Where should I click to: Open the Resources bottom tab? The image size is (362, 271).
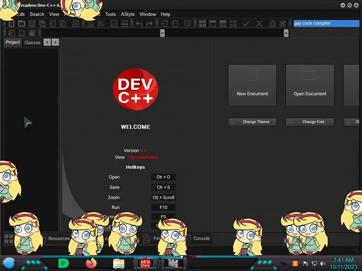[59, 239]
